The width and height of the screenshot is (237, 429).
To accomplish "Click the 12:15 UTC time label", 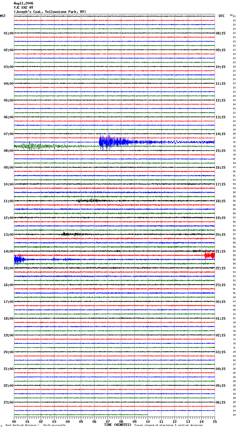I will point(221,100).
